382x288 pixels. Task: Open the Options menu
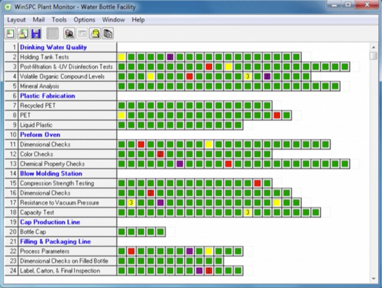point(84,20)
